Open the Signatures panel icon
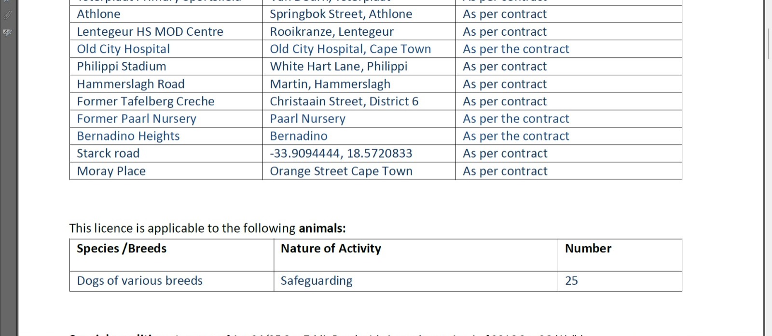Screen dimensions: 772x336 point(7,32)
